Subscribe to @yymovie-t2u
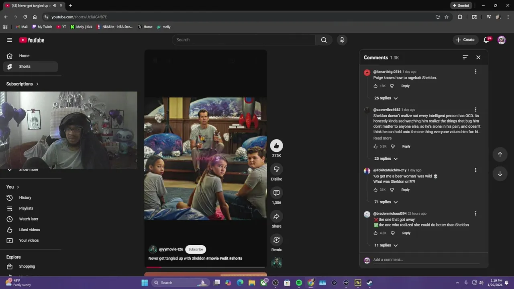This screenshot has height=289, width=514. click(196, 249)
